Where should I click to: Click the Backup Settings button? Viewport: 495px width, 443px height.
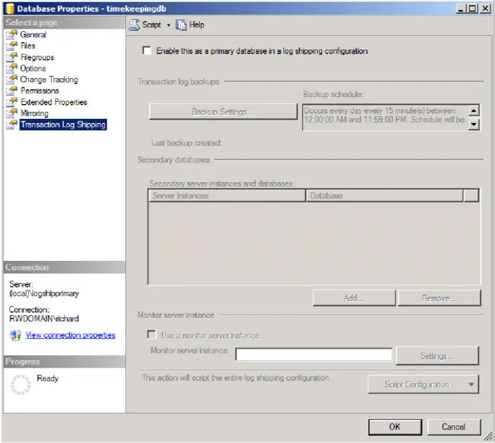click(223, 112)
